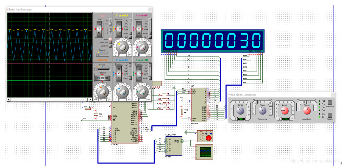Click Channel C voltage scale knob
The height and width of the screenshot is (166, 342).
tap(141, 47)
